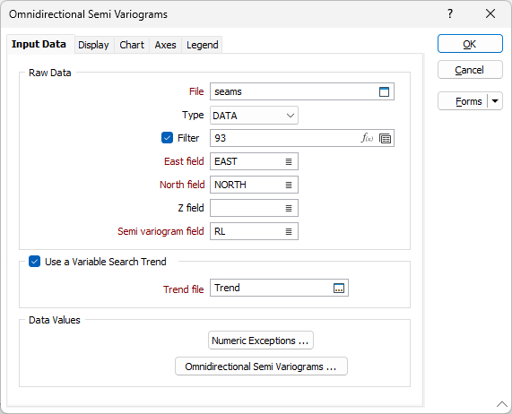Image resolution: width=512 pixels, height=414 pixels.
Task: Click inside the Z field input
Action: pos(247,208)
